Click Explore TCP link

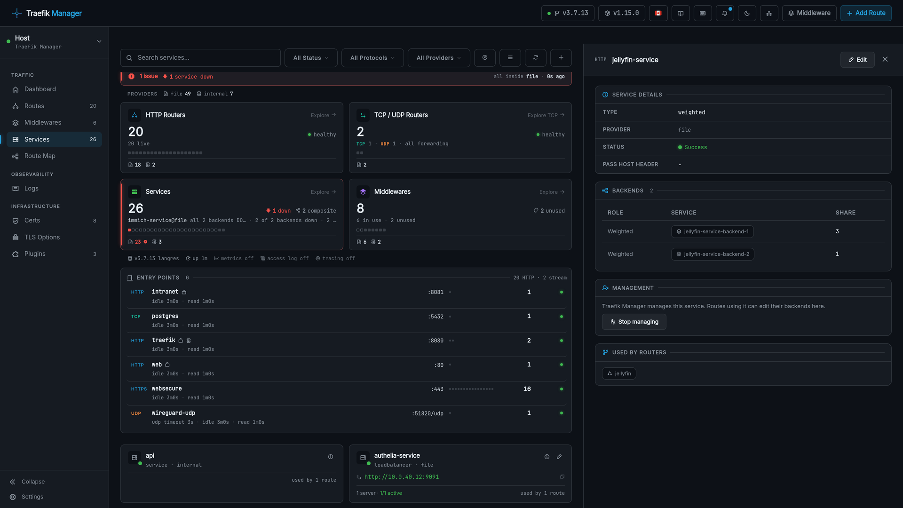click(x=546, y=115)
